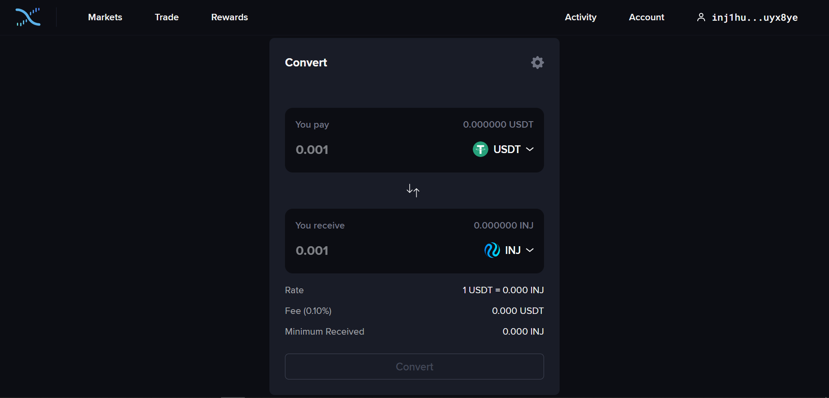Image resolution: width=829 pixels, height=398 pixels.
Task: Click the Helix logo in header
Action: [x=28, y=17]
